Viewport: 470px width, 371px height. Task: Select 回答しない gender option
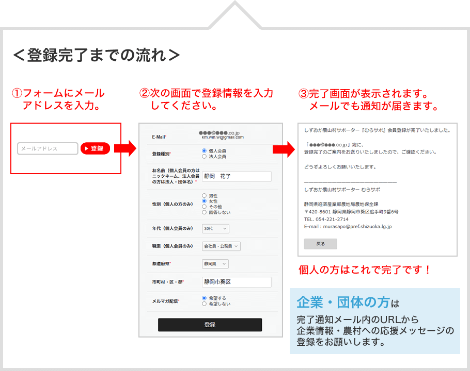(x=205, y=212)
